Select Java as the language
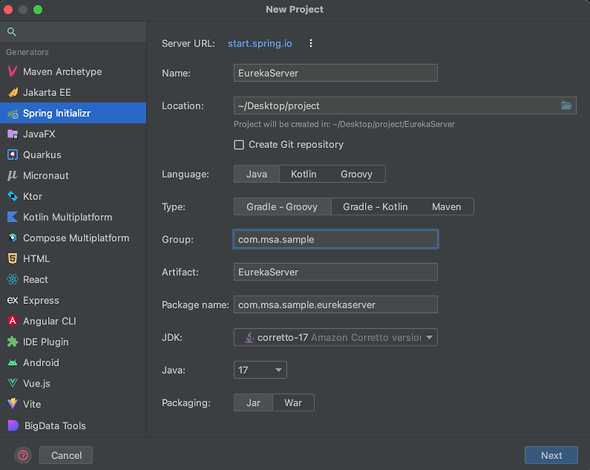Screen dimensions: 590x470 click(256, 174)
